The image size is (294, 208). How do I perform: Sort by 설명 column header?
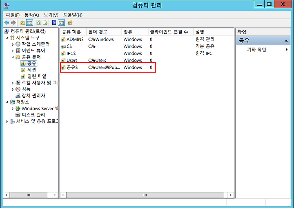coord(214,32)
